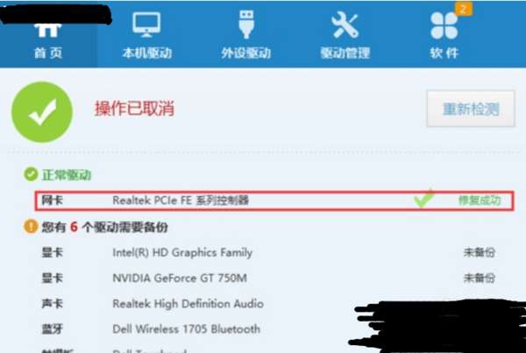Go to the 首页 home icon
The width and height of the screenshot is (526, 353).
coord(48,30)
